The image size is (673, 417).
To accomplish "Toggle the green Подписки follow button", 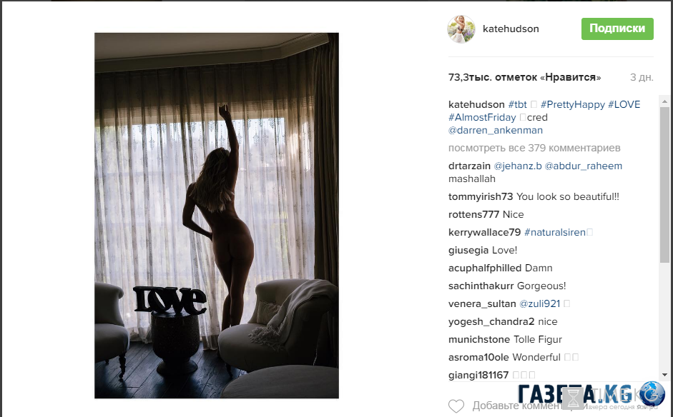I will [617, 29].
